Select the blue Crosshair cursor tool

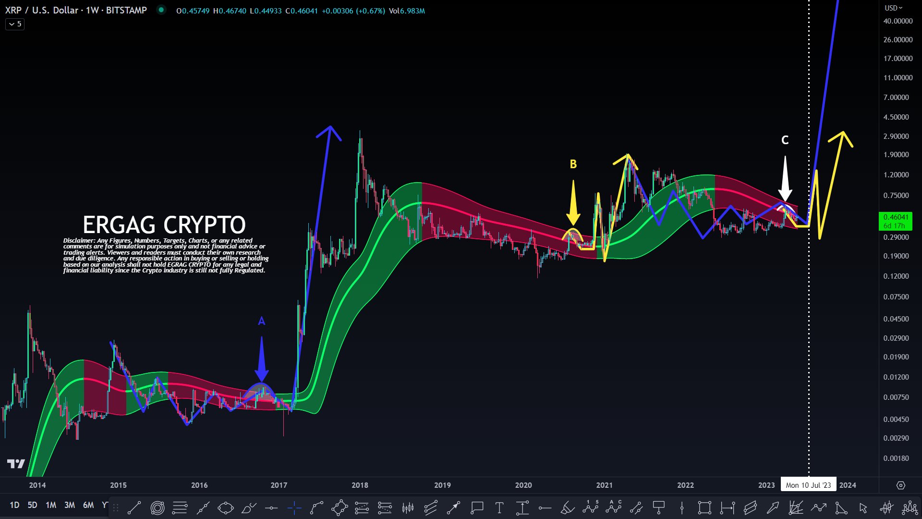click(294, 507)
